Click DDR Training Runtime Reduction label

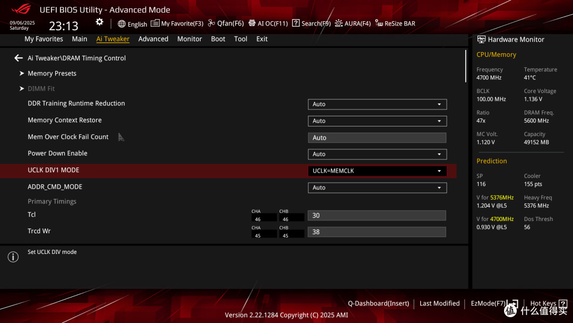pos(76,104)
